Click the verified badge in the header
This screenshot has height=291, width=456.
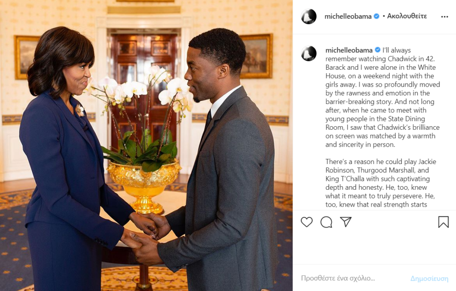376,16
